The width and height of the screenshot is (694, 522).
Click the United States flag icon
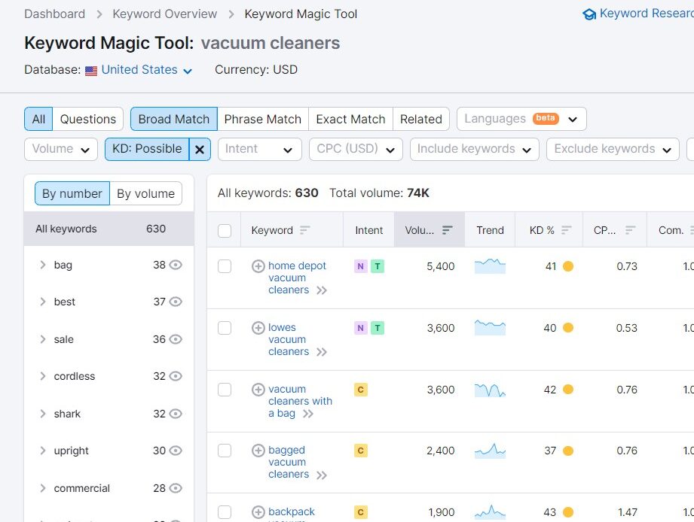(91, 71)
